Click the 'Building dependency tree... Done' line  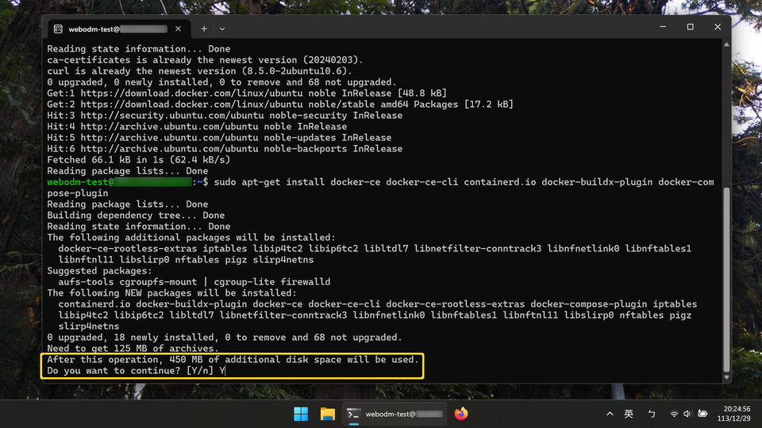136,216
